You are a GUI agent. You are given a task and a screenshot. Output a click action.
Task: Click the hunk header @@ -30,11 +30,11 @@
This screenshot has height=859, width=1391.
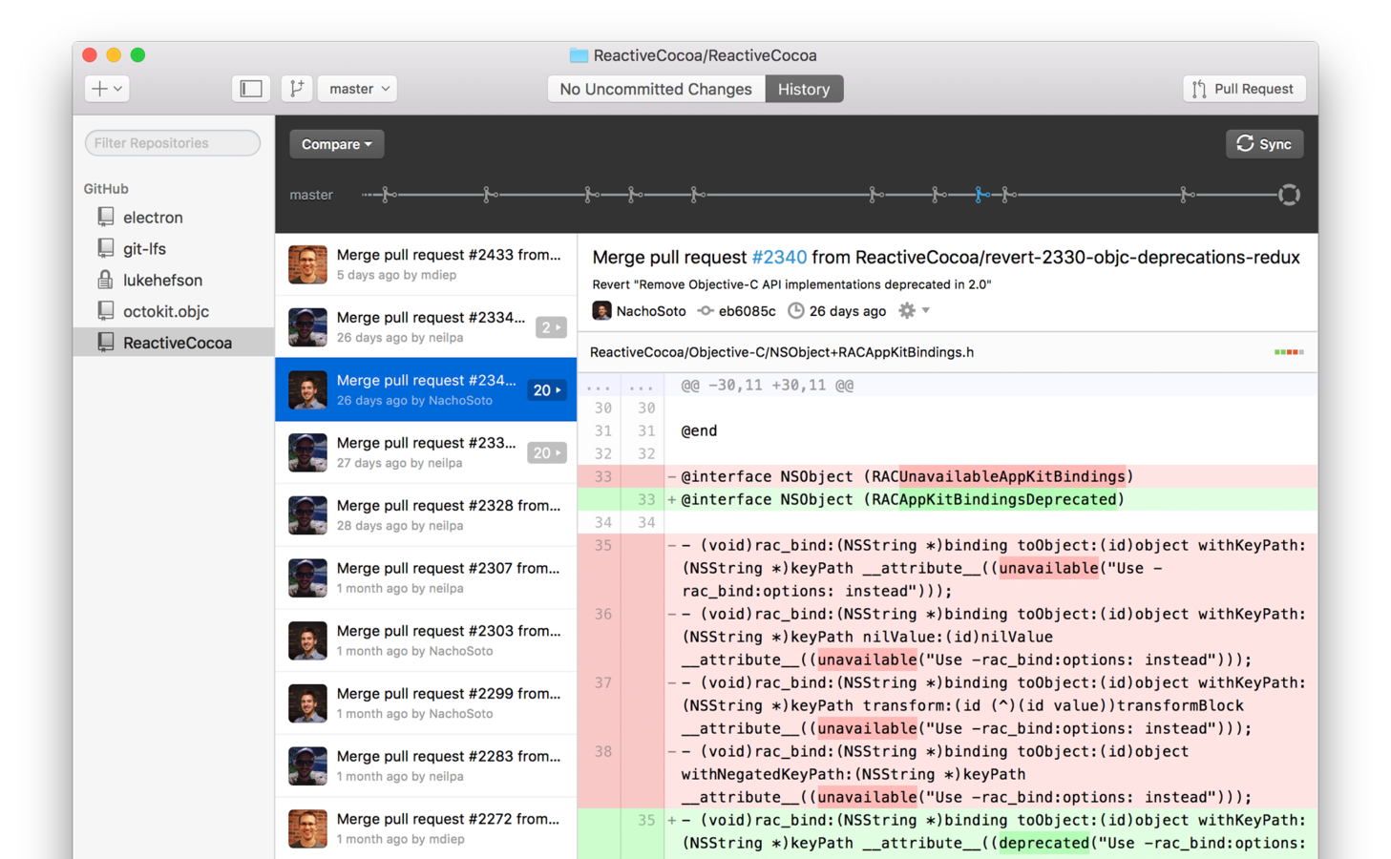pos(767,386)
